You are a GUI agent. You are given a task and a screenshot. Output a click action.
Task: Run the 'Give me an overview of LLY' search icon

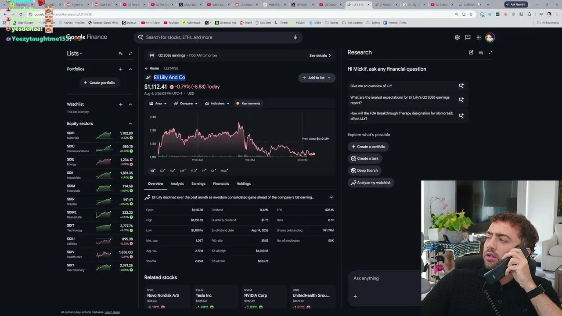(x=461, y=86)
